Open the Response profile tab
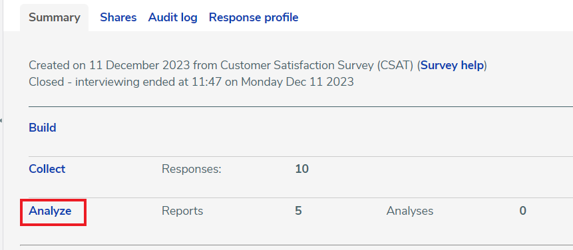This screenshot has width=573, height=250. coord(254,17)
